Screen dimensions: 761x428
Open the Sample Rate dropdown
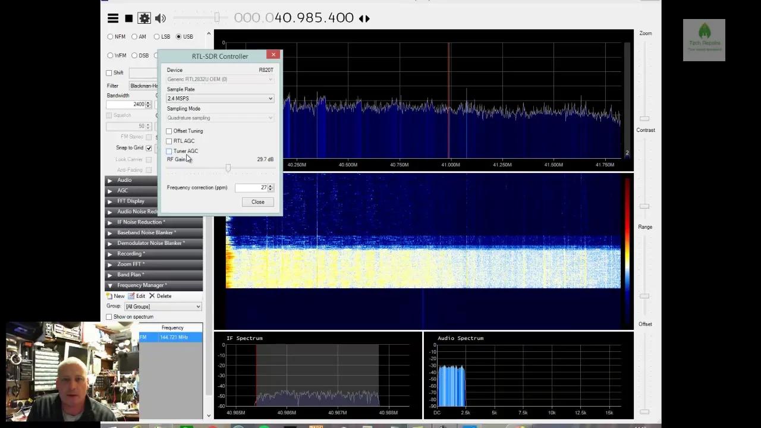pos(219,98)
